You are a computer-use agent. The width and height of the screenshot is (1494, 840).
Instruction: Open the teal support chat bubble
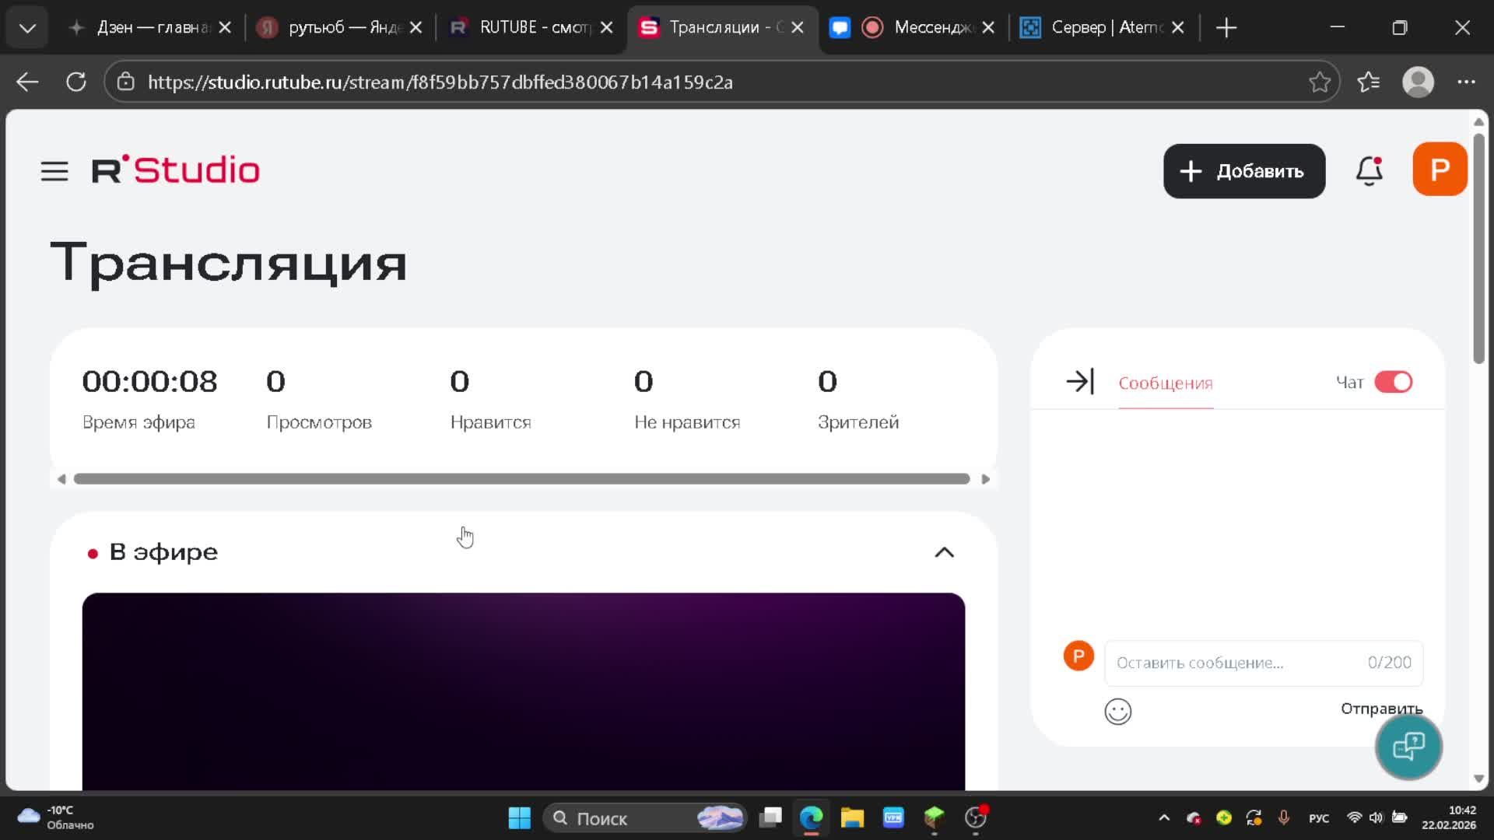click(x=1408, y=747)
